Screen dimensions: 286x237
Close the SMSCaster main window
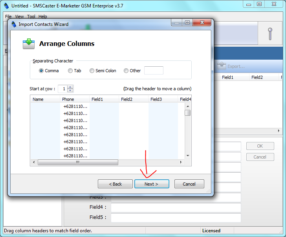(274, 4)
